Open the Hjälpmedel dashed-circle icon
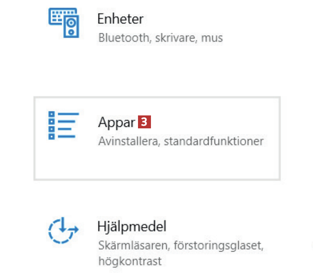Viewport: 313px width, 273px height. pyautogui.click(x=63, y=231)
